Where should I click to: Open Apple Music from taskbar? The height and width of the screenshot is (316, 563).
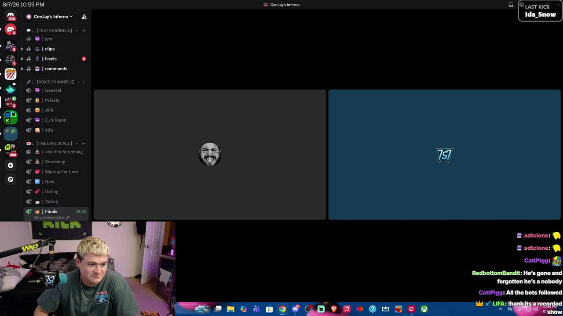point(347,309)
